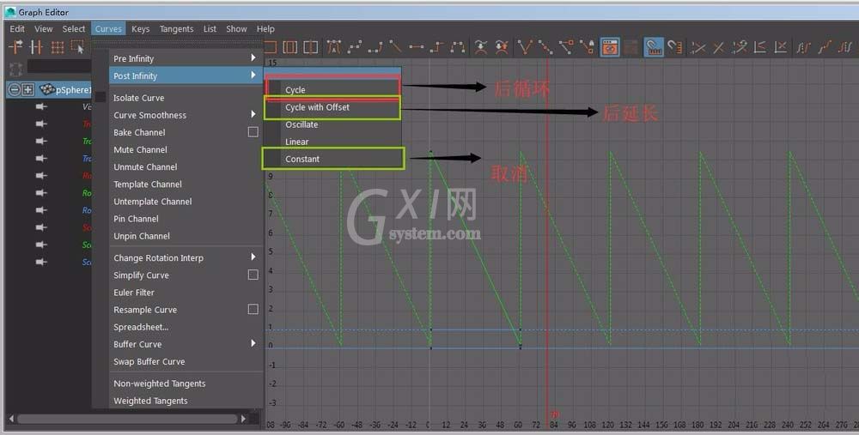Click the Curves menu tear-off dotted bar

[178, 43]
